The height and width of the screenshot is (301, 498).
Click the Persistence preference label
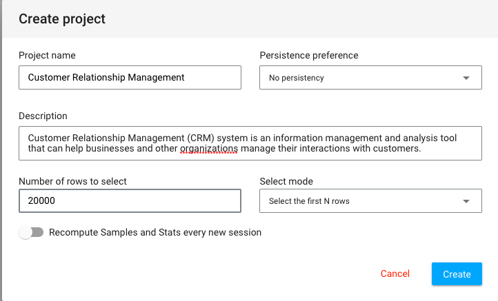click(x=308, y=55)
